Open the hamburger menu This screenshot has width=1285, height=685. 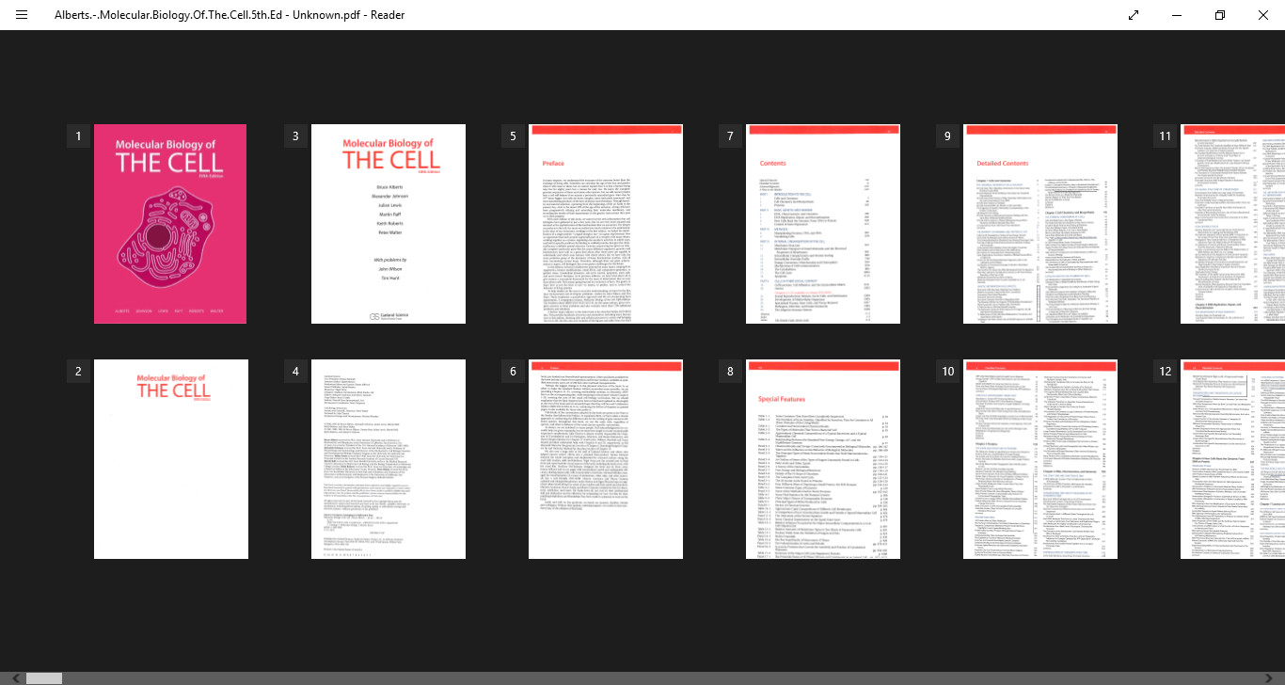click(x=22, y=15)
